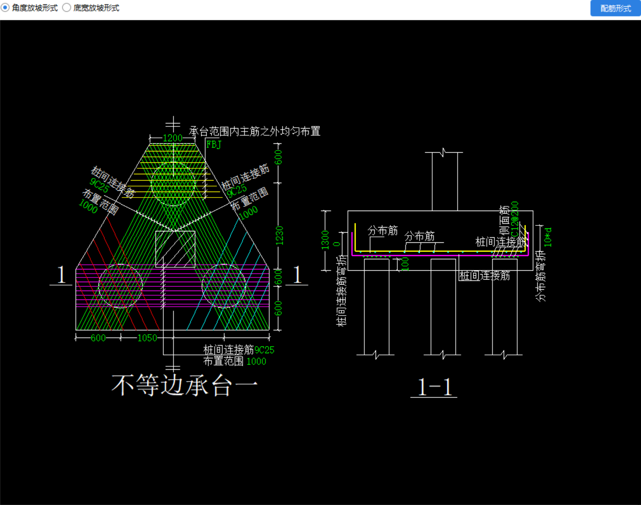This screenshot has height=505, width=641.
Task: Edit the 9C25 value on the upper-right slanted label
Action: tap(237, 191)
